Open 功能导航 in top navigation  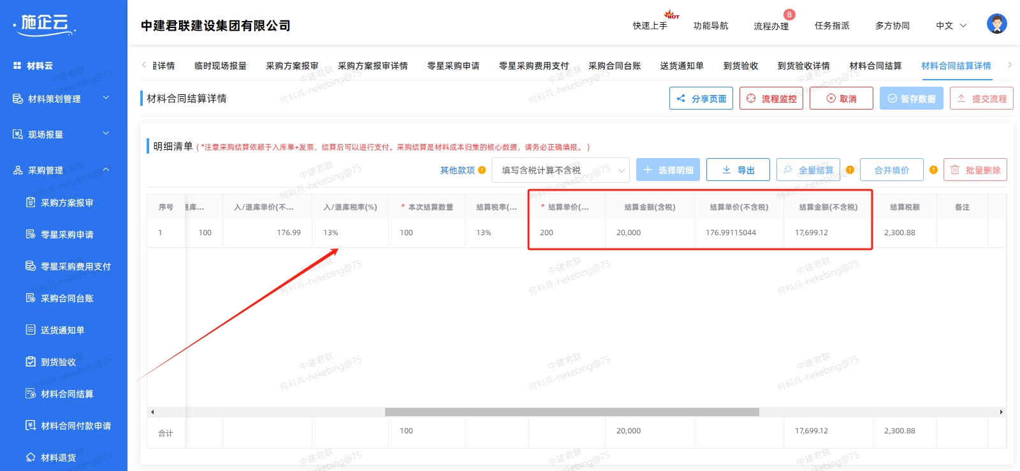point(710,25)
